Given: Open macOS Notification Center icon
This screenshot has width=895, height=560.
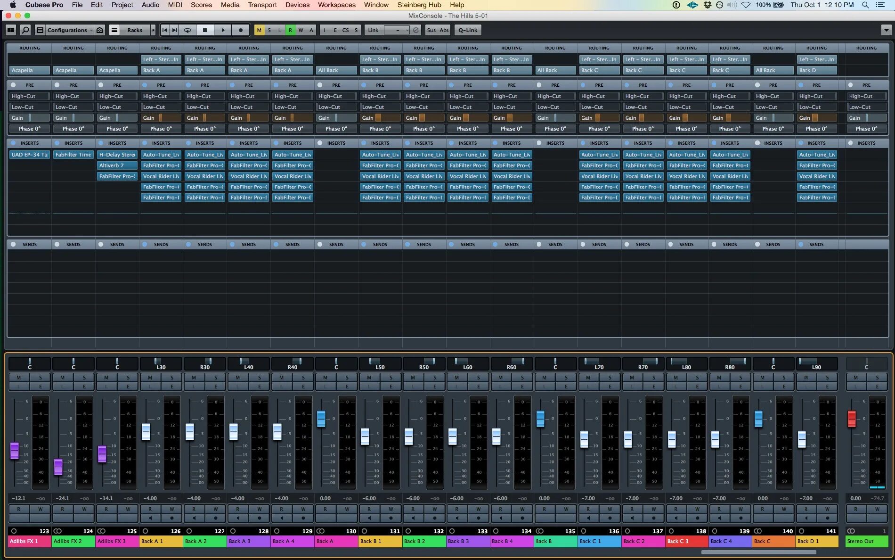Looking at the screenshot, I should tap(880, 5).
